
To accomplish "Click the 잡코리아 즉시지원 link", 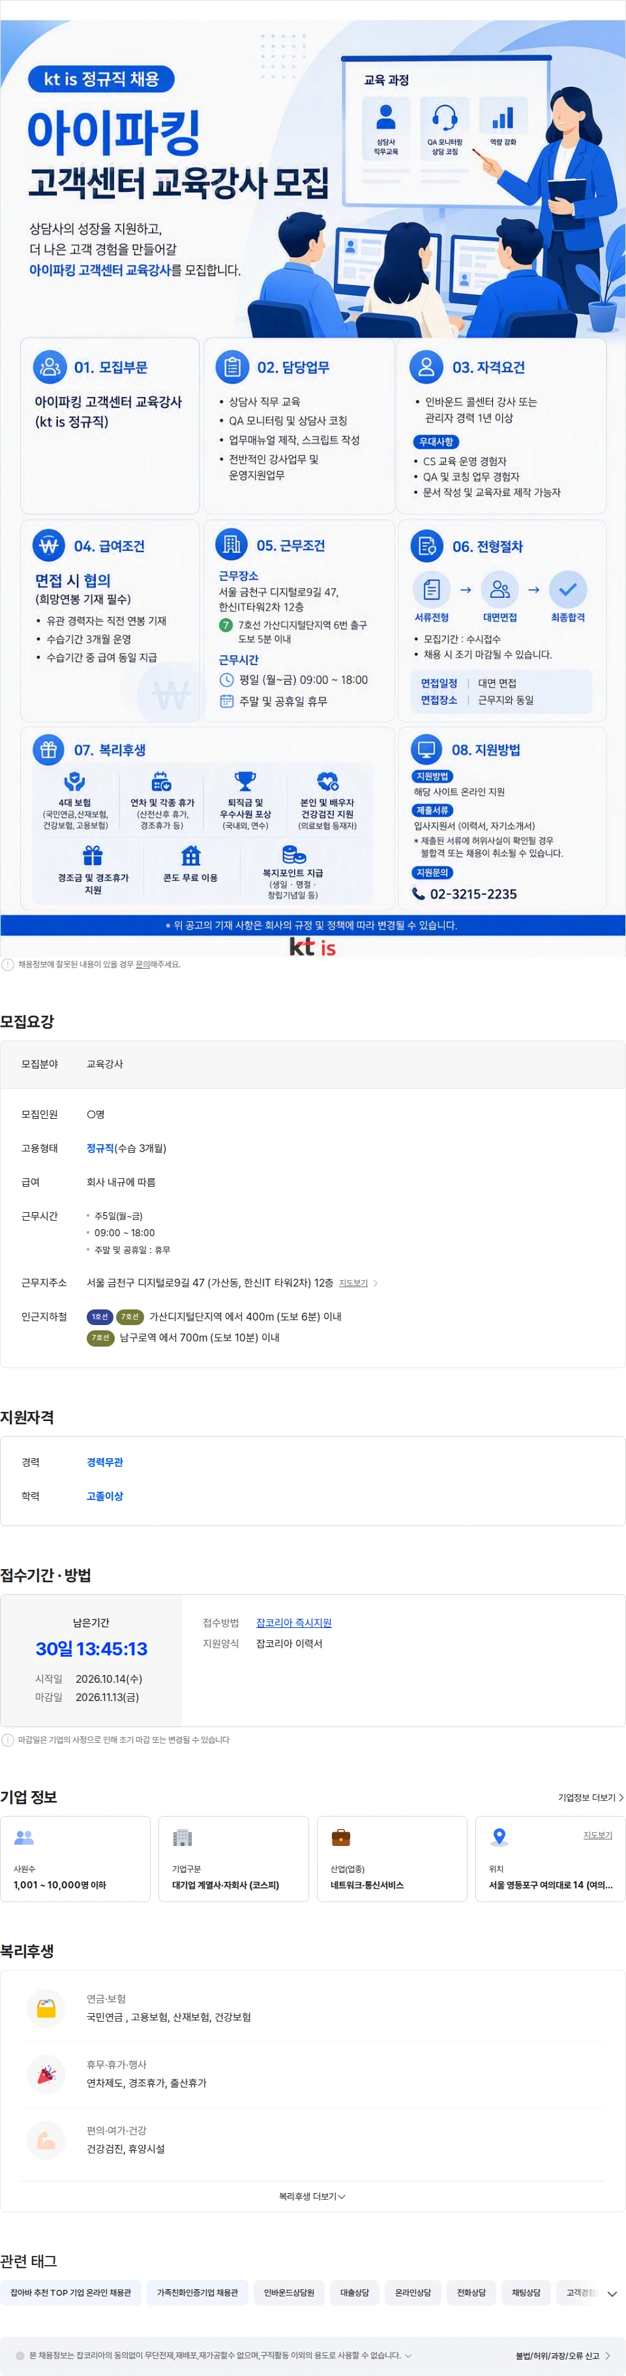I will tap(293, 1623).
